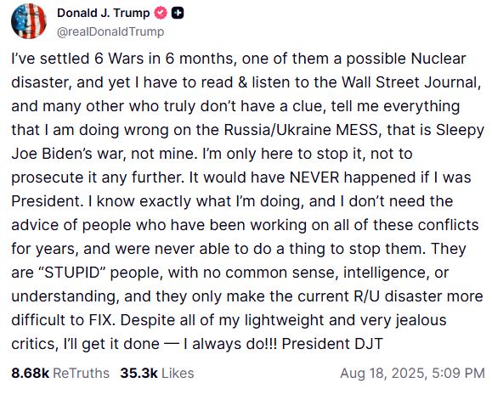Click the "President DJT" signature text
The width and height of the screenshot is (492, 394).
coord(332,344)
